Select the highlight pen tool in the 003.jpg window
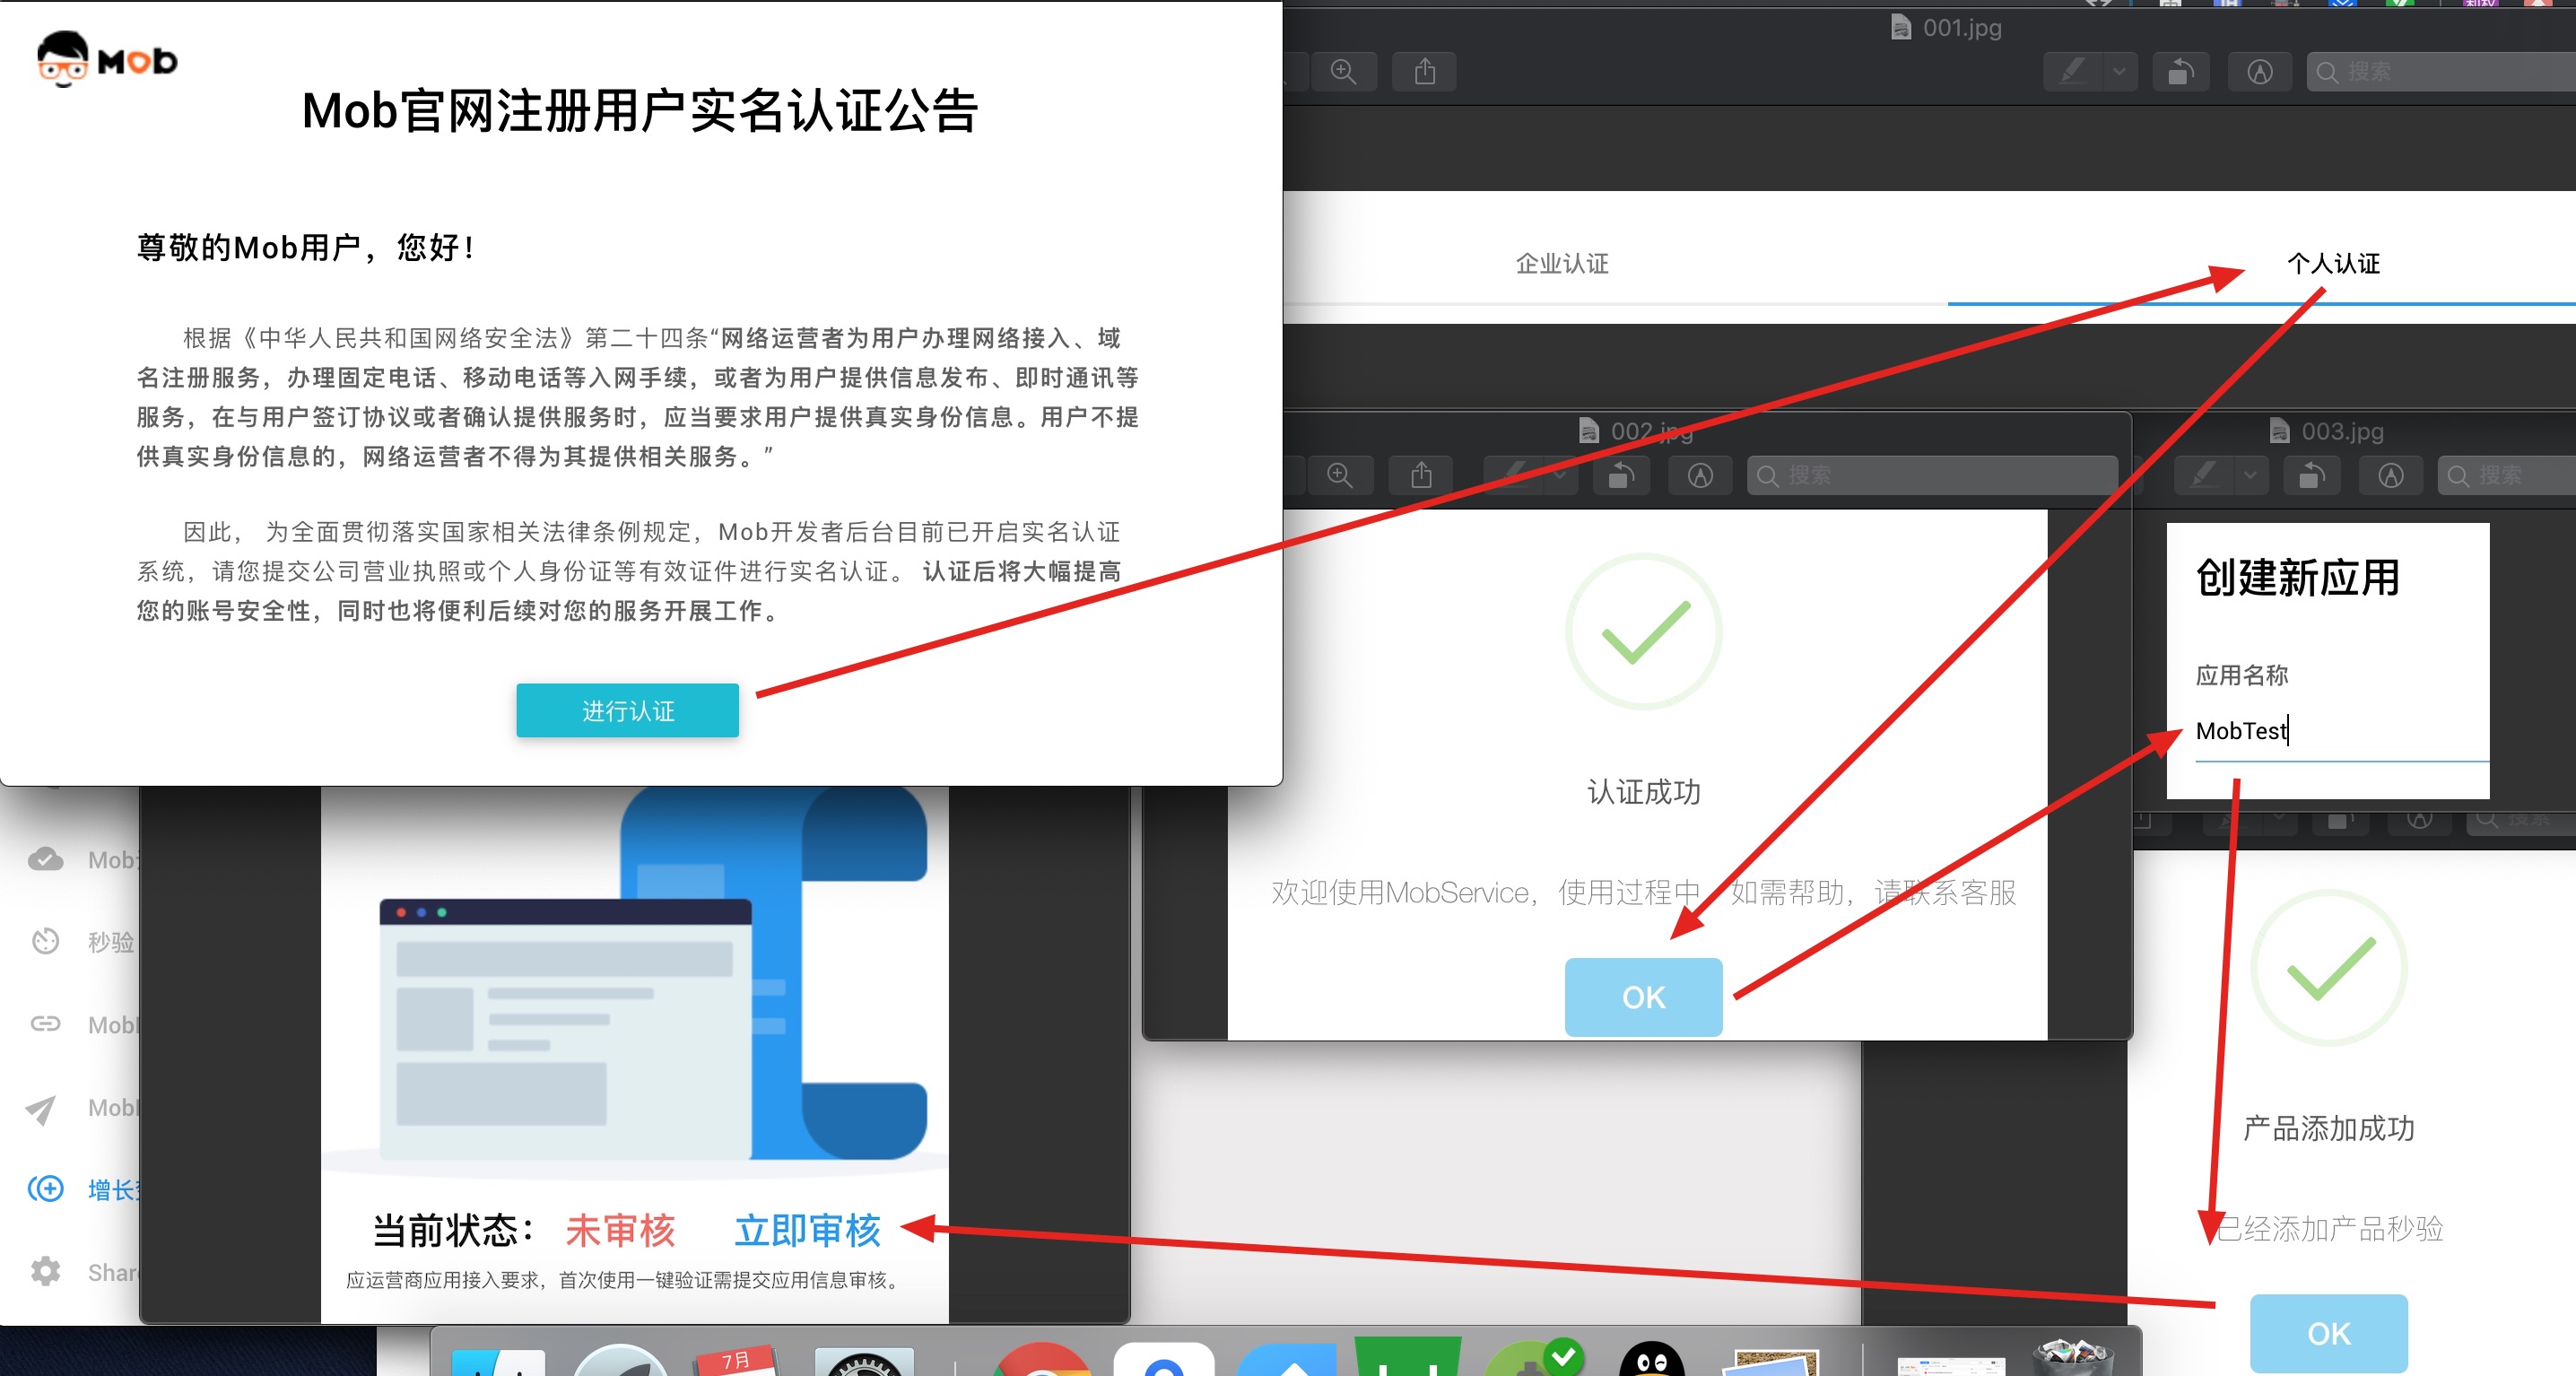The height and width of the screenshot is (1376, 2576). [2203, 476]
